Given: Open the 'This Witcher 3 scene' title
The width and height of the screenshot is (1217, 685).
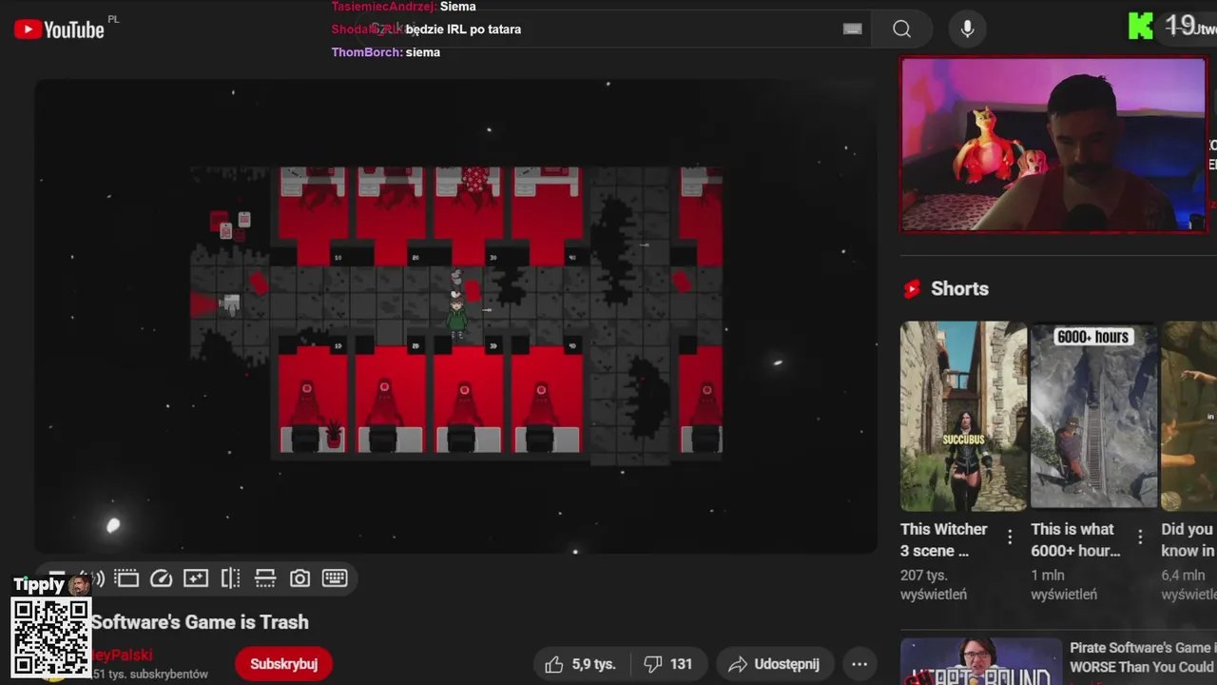Looking at the screenshot, I should [944, 539].
